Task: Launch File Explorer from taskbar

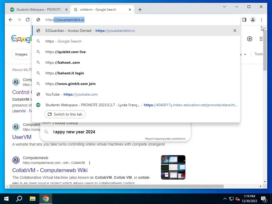Action: coord(32,199)
